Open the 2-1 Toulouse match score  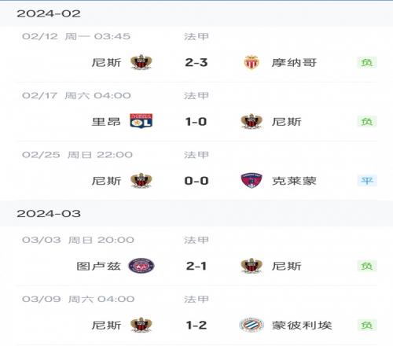click(196, 266)
